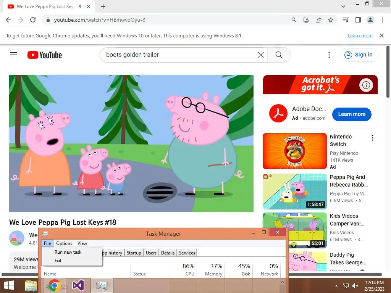The height and width of the screenshot is (293, 391).
Task: Go back with the browser back arrow
Action: 8,20
